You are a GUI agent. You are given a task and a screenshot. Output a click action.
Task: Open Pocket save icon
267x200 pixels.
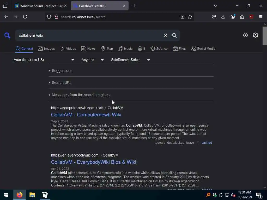pos(214,17)
